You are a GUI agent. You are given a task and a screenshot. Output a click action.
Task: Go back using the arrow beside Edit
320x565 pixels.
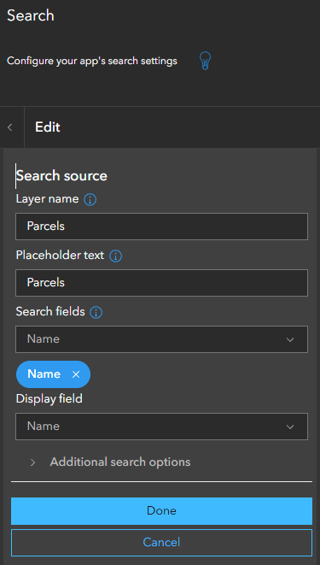click(10, 127)
